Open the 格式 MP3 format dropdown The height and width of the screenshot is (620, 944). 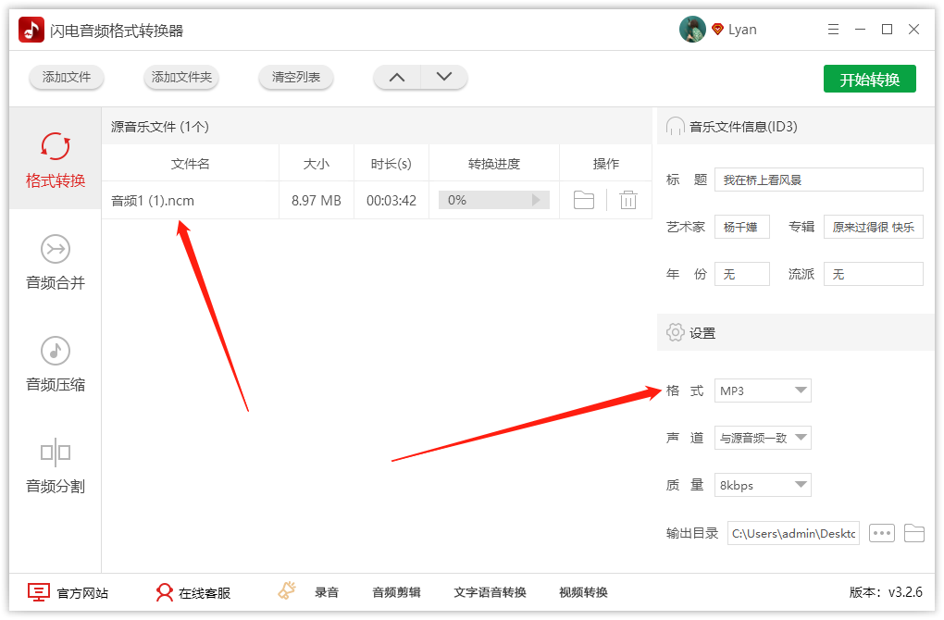(762, 391)
